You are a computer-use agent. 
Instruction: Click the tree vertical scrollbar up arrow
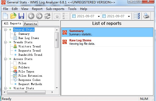coord(57,30)
